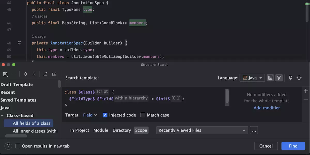Viewport: 310px width, 155px height.
Task: Click the plus icon to add modifier
Action: point(306,91)
